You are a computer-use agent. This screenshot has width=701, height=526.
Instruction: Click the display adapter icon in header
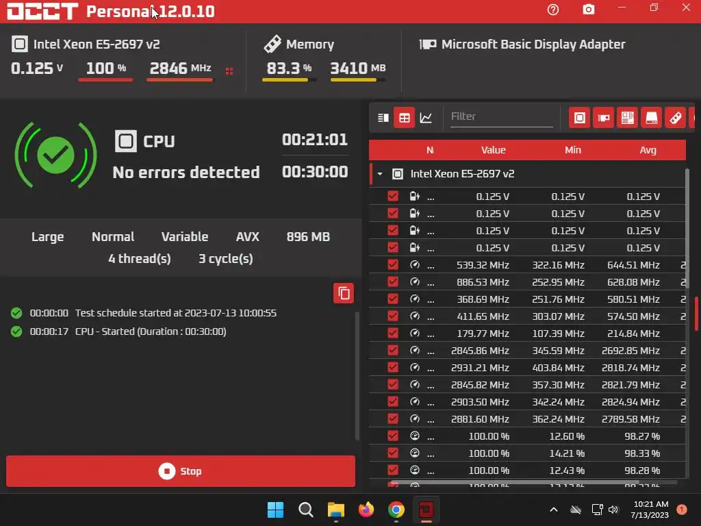coord(428,44)
